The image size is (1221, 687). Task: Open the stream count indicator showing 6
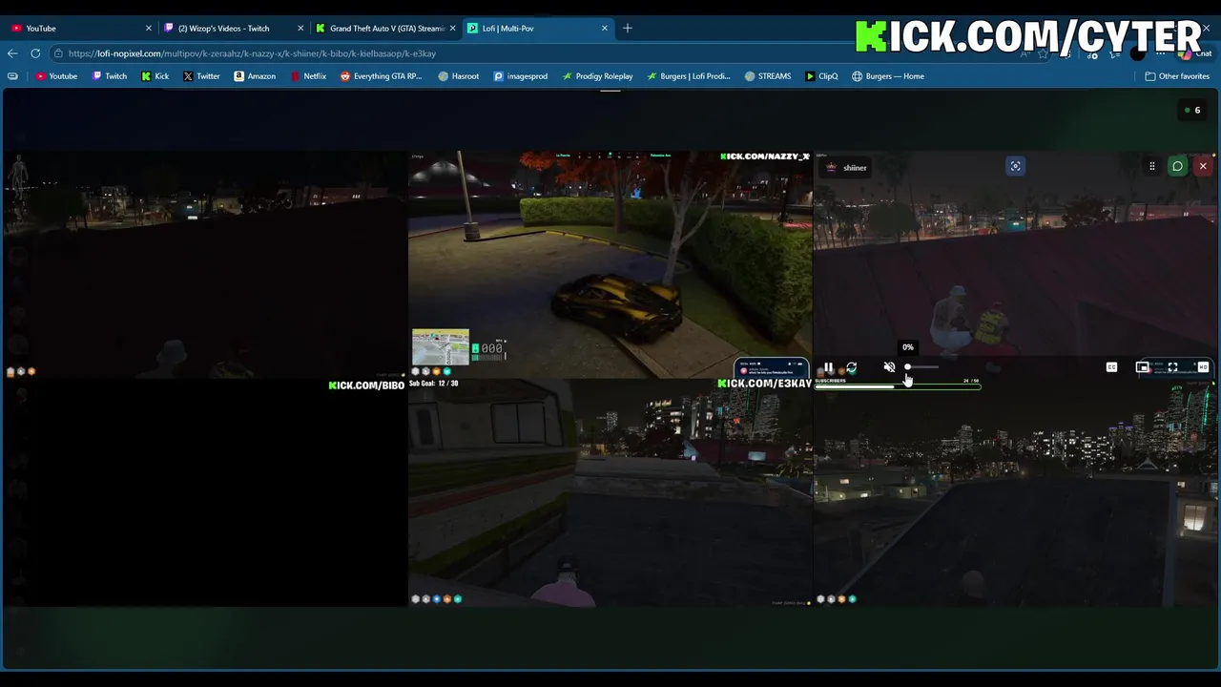1191,110
